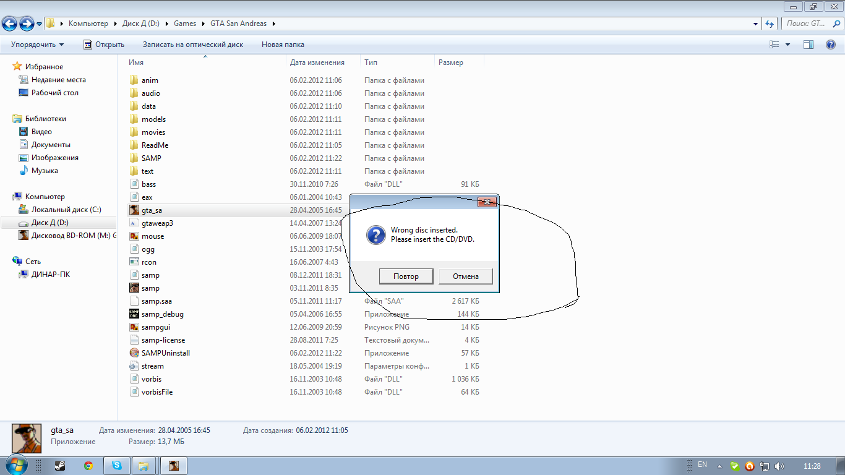This screenshot has width=845, height=475.
Task: Select the gta_sa application icon
Action: pos(134,210)
